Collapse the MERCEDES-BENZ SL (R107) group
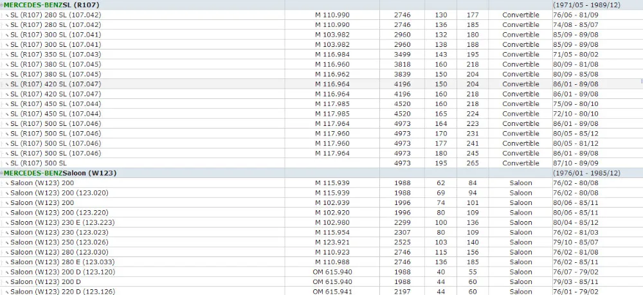The width and height of the screenshot is (643, 295). [2, 5]
